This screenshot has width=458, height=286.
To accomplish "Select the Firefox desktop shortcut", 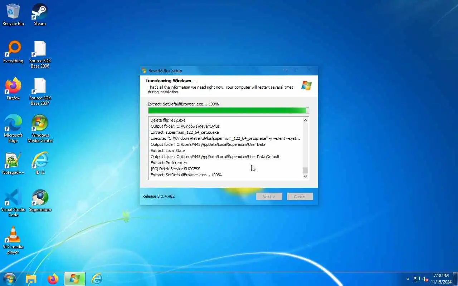I will point(13,89).
